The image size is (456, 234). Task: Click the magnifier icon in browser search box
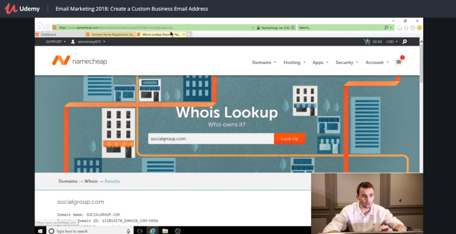(x=386, y=28)
